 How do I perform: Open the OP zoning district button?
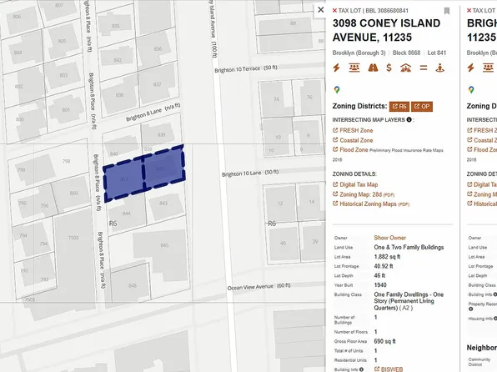coord(422,107)
